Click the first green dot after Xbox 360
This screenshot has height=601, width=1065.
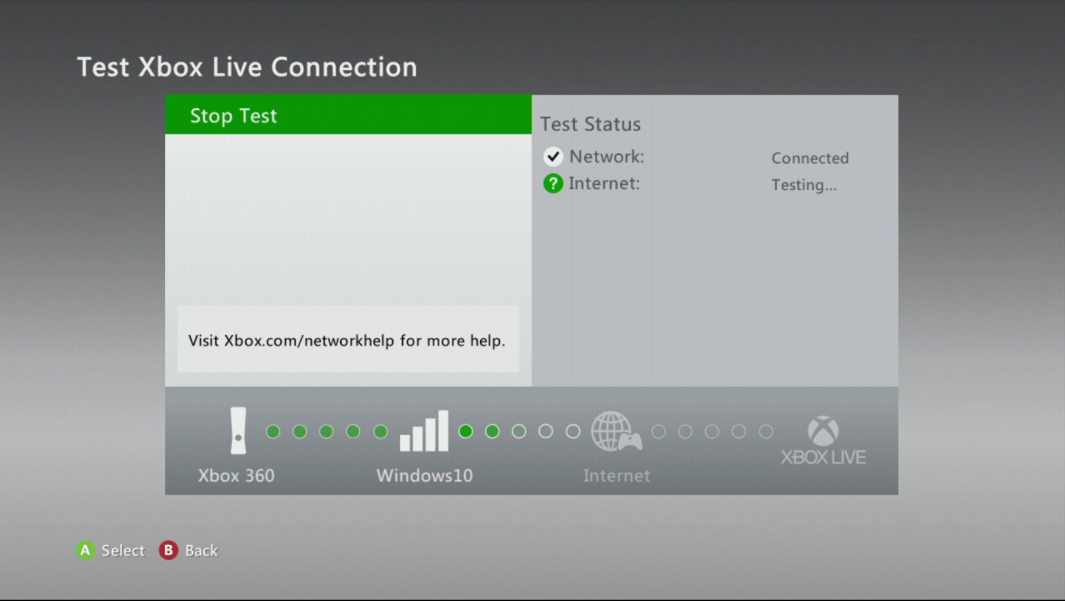click(272, 431)
